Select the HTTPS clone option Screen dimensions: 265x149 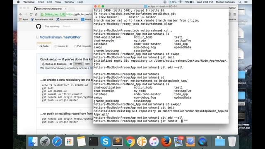click(78, 64)
